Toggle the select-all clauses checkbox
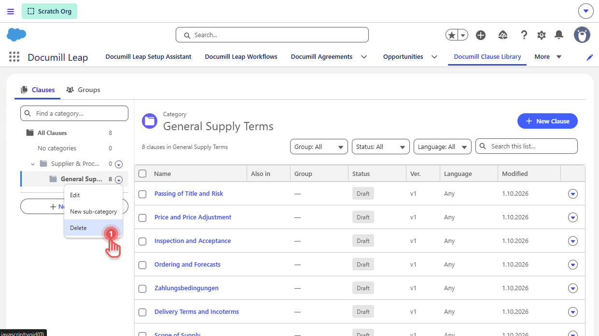Viewport: 599px width, 336px height. click(x=142, y=174)
